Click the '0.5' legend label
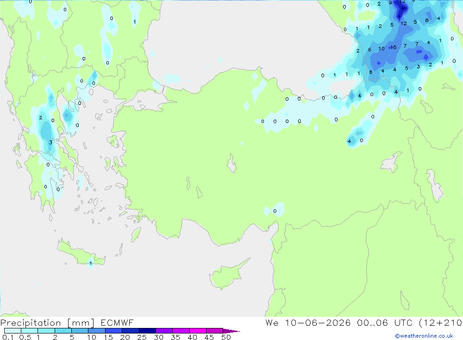The height and width of the screenshot is (340, 463). [x=25, y=337]
